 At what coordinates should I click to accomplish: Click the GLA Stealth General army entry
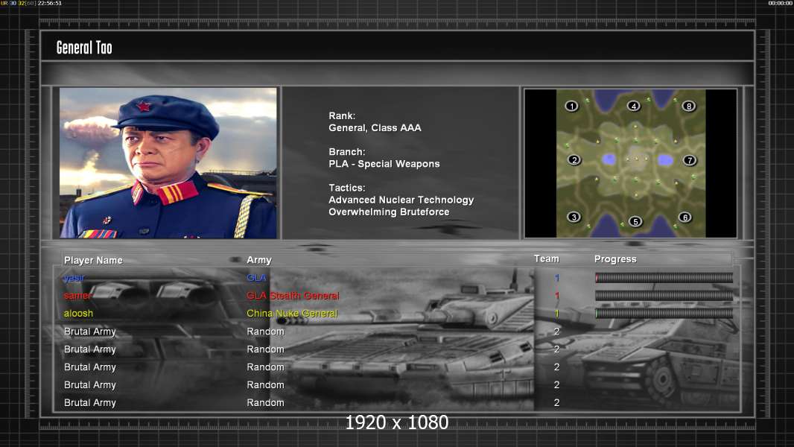click(293, 296)
